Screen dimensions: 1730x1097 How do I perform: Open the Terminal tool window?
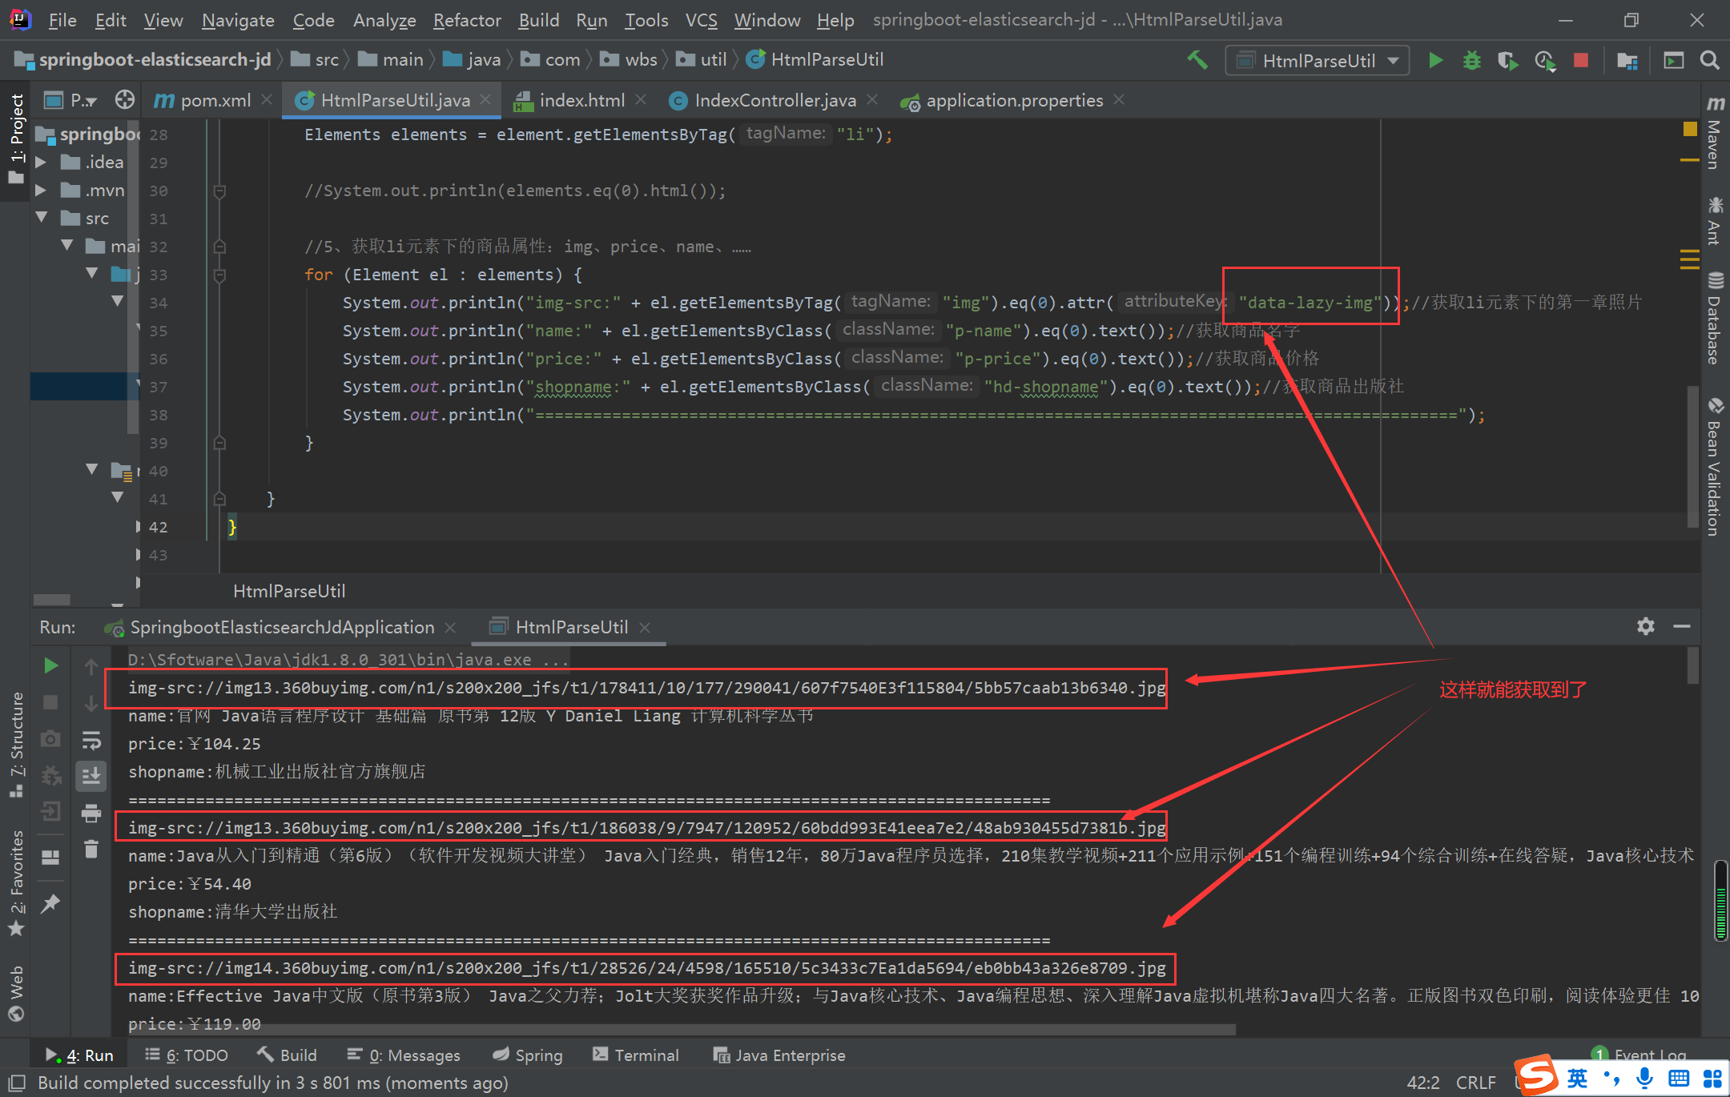[x=636, y=1055]
